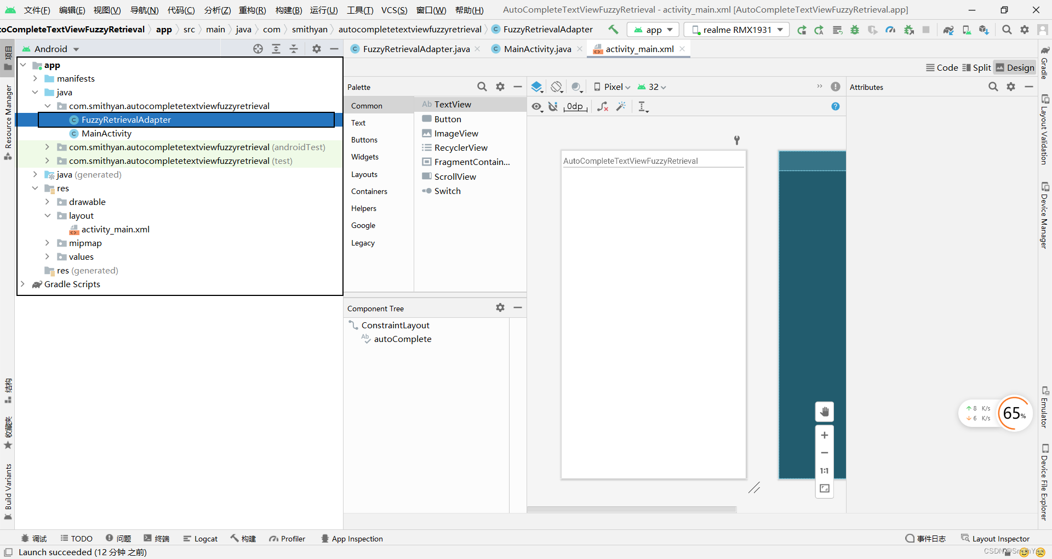
Task: Expand the manifests folder
Action: coord(35,78)
